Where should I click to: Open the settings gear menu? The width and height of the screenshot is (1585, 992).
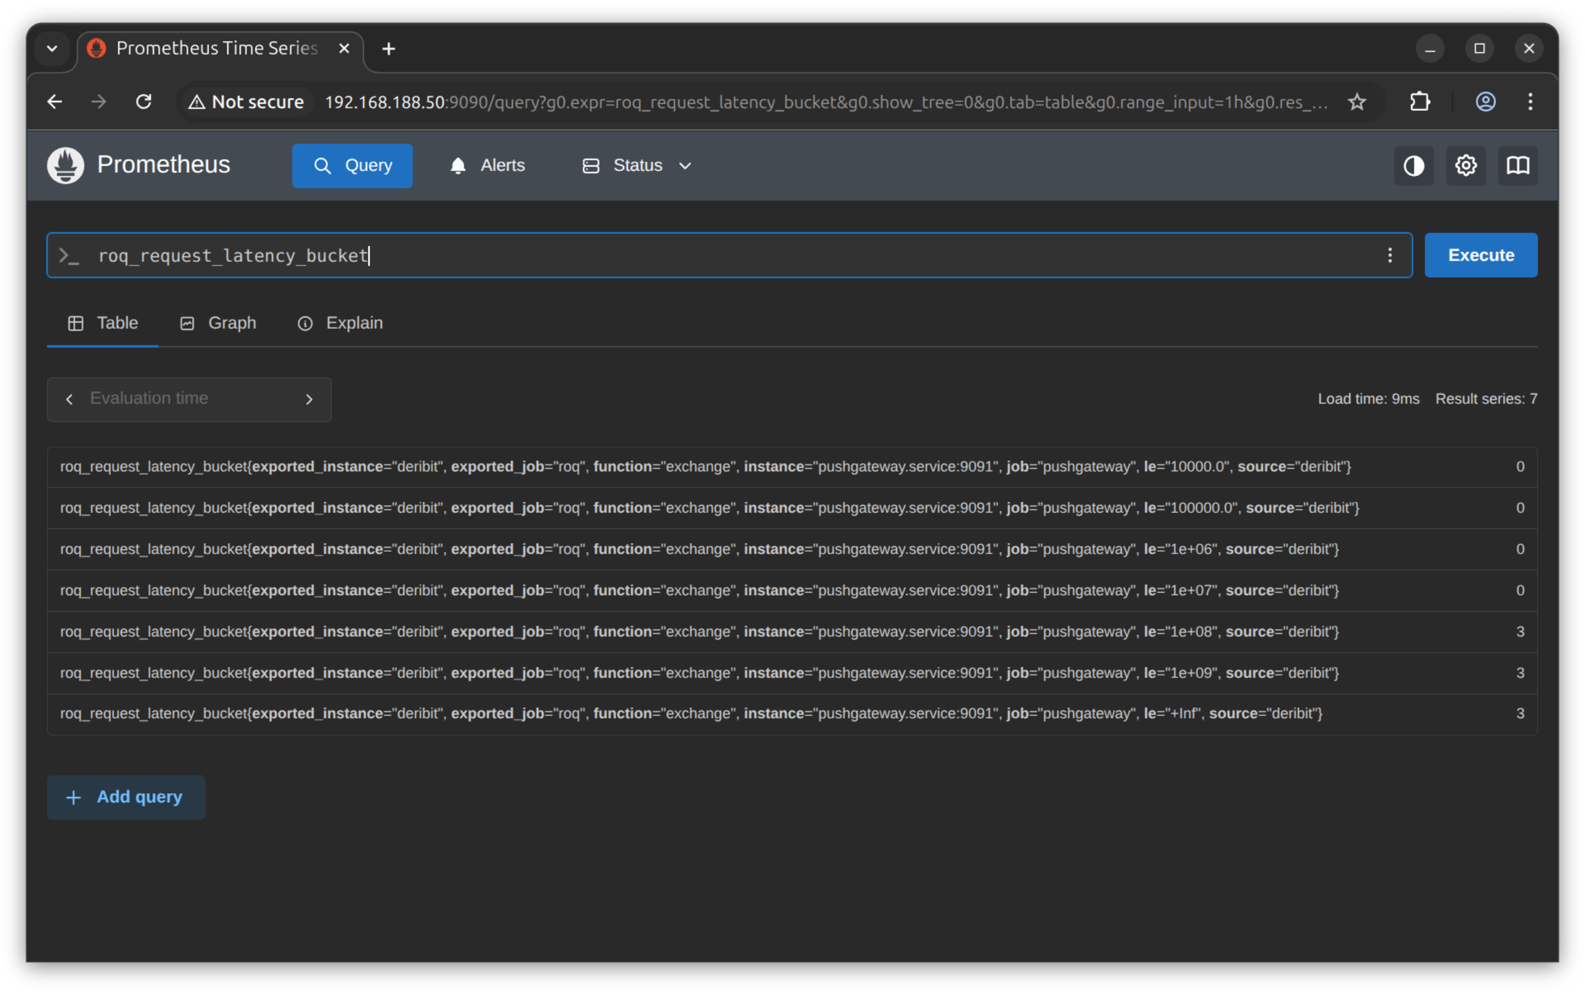[1466, 166]
